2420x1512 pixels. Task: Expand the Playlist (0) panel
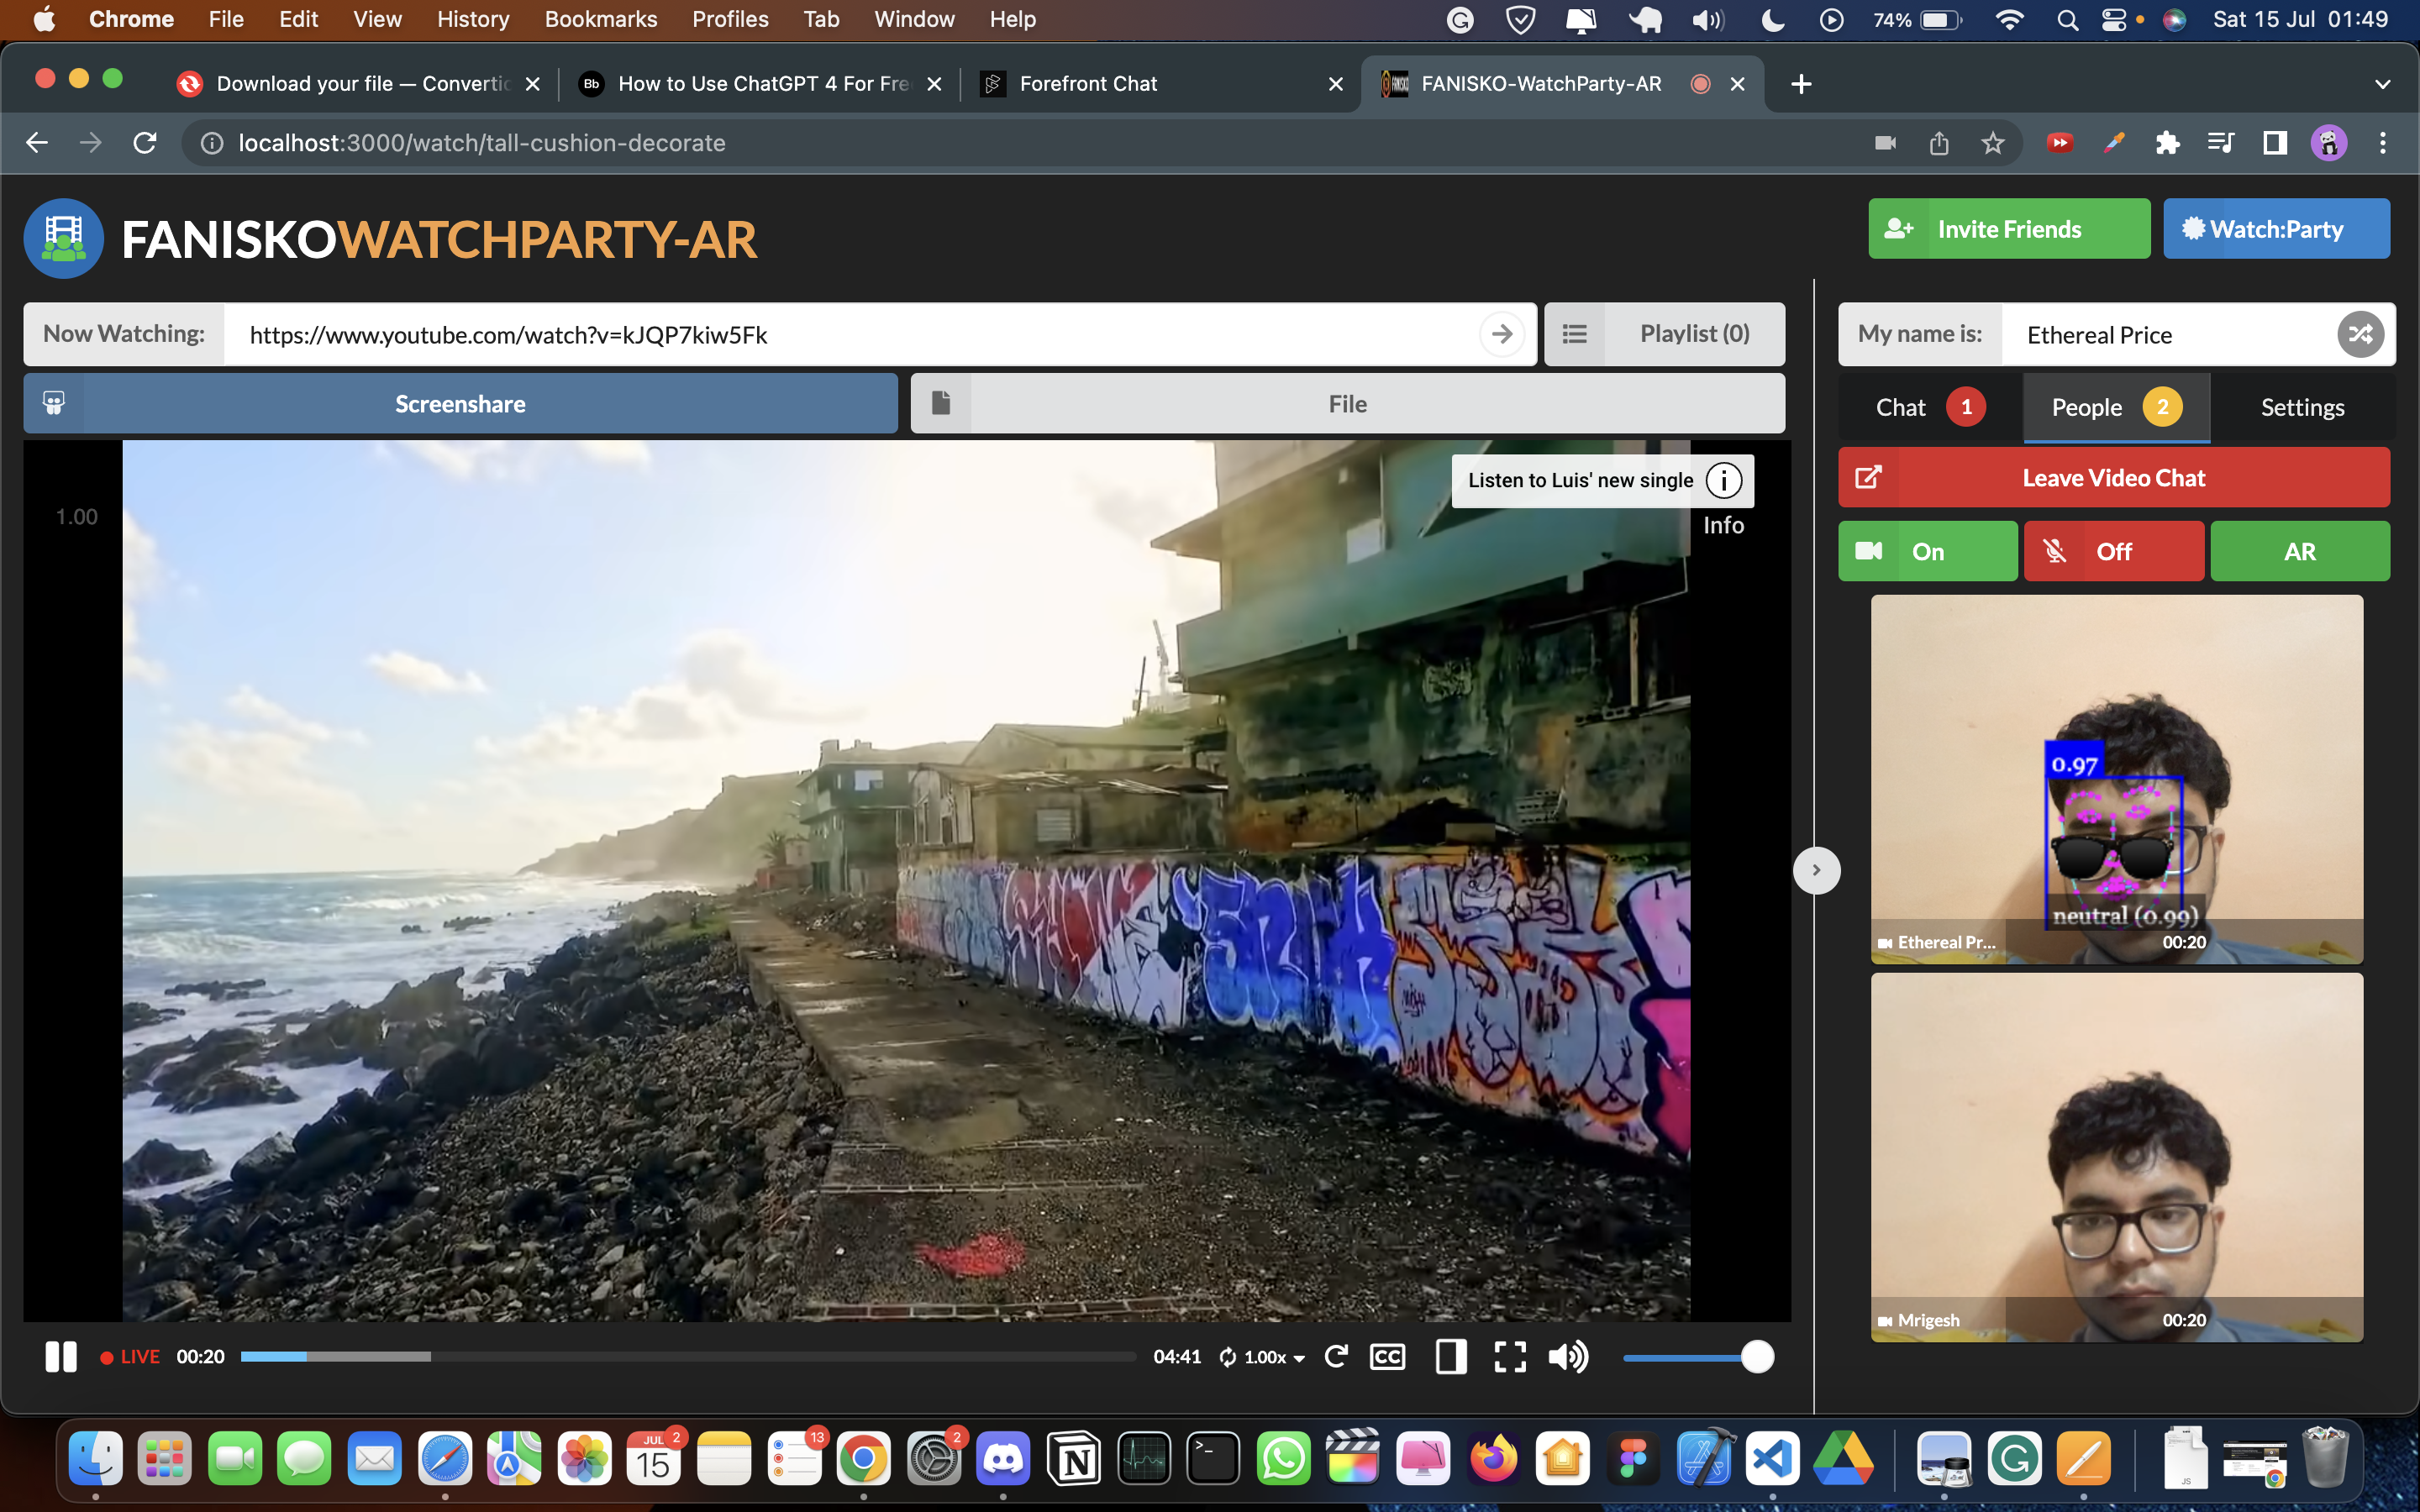(1664, 334)
